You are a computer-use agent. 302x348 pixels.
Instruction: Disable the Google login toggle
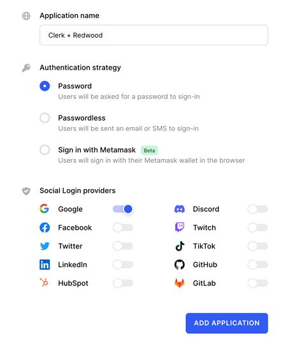[x=123, y=209]
